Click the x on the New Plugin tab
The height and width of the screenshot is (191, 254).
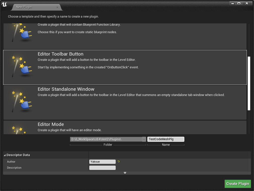click(57, 7)
